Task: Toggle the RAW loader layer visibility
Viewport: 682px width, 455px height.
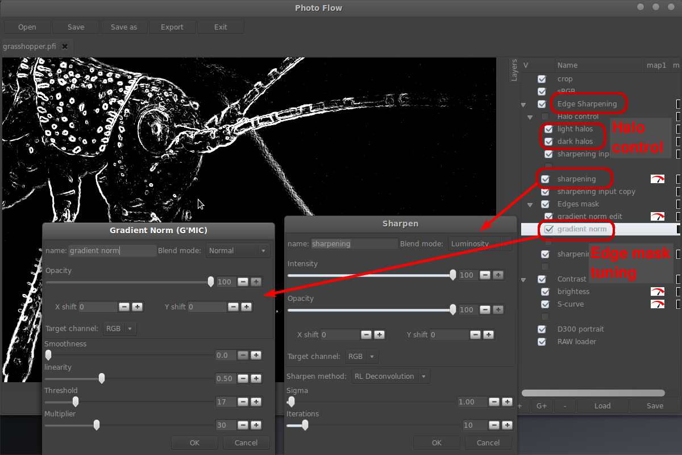Action: pos(542,342)
